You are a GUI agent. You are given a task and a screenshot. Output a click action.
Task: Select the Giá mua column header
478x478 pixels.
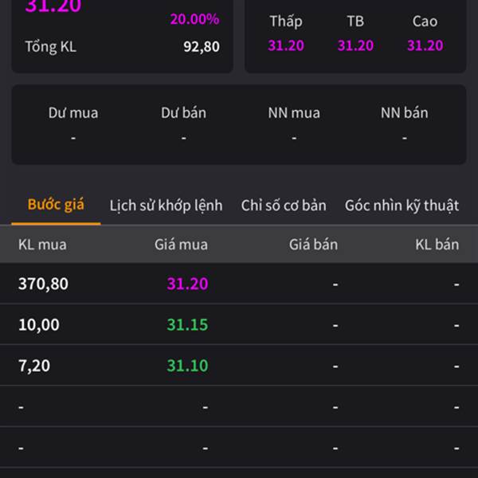pyautogui.click(x=181, y=245)
